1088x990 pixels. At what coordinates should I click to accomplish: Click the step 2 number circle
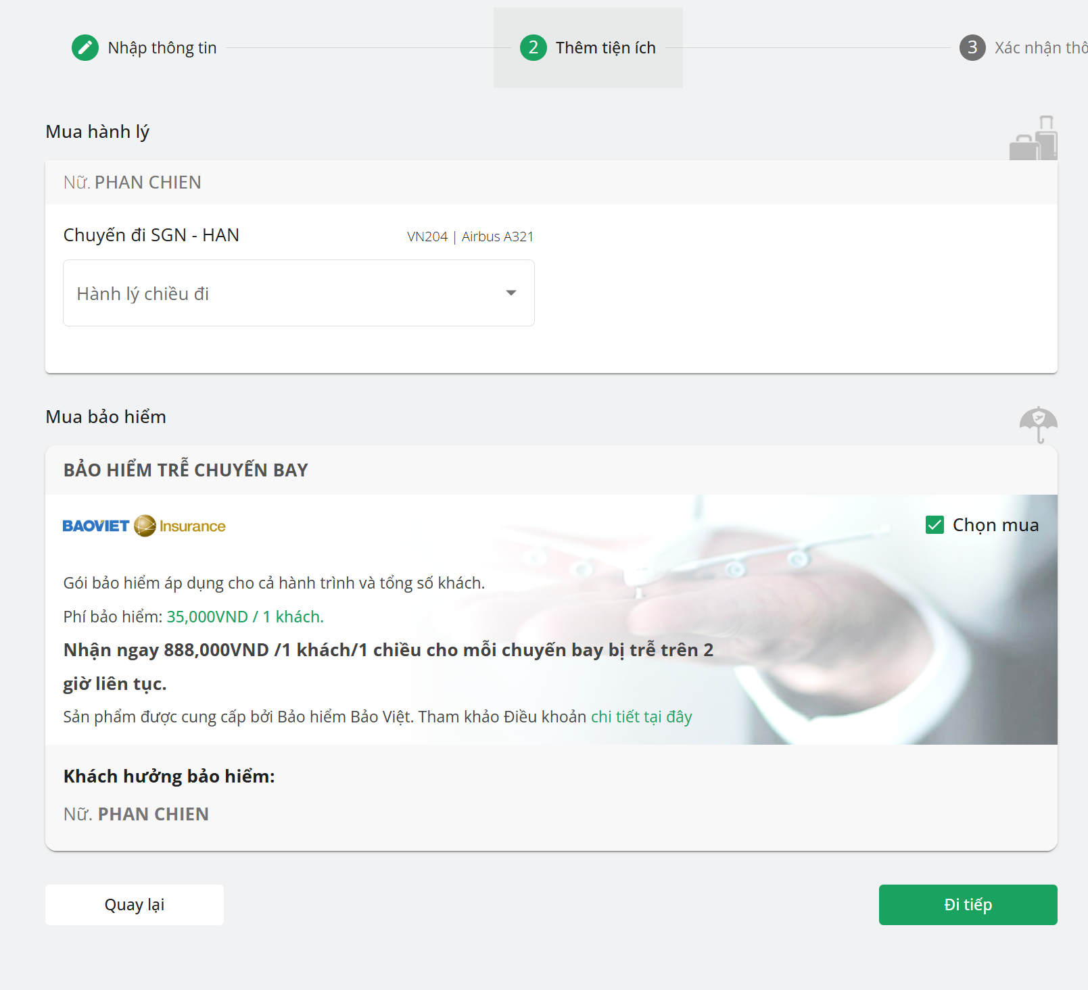coord(533,48)
